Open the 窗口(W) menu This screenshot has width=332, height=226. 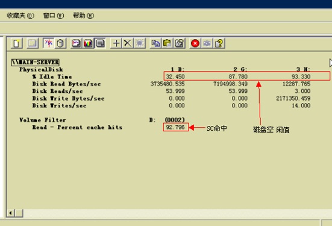[54, 16]
